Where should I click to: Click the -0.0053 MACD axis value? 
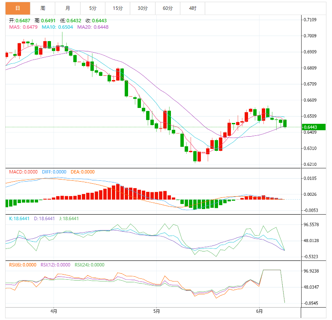[x=311, y=210]
